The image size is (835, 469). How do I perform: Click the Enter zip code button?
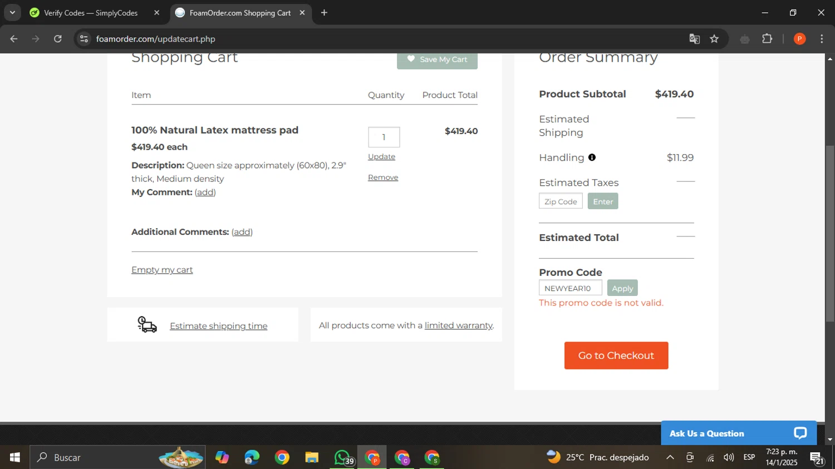click(603, 201)
